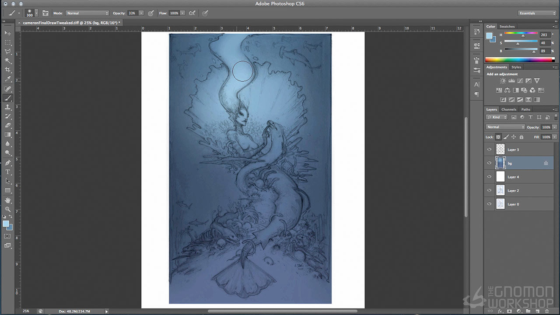Toggle lock transparent pixels
Image resolution: width=560 pixels, height=315 pixels.
498,137
